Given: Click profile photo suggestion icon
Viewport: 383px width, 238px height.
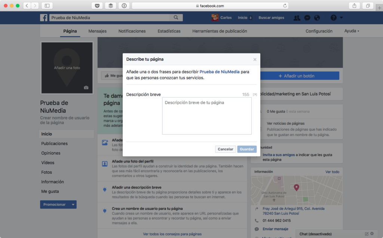Looking at the screenshot, I should [105, 164].
